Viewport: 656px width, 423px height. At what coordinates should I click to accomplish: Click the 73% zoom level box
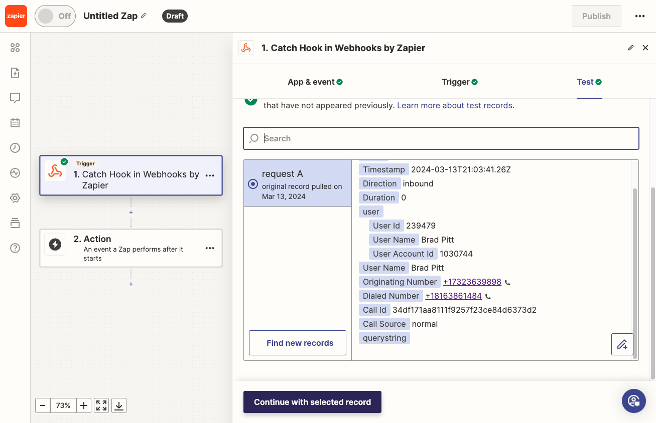click(x=63, y=405)
